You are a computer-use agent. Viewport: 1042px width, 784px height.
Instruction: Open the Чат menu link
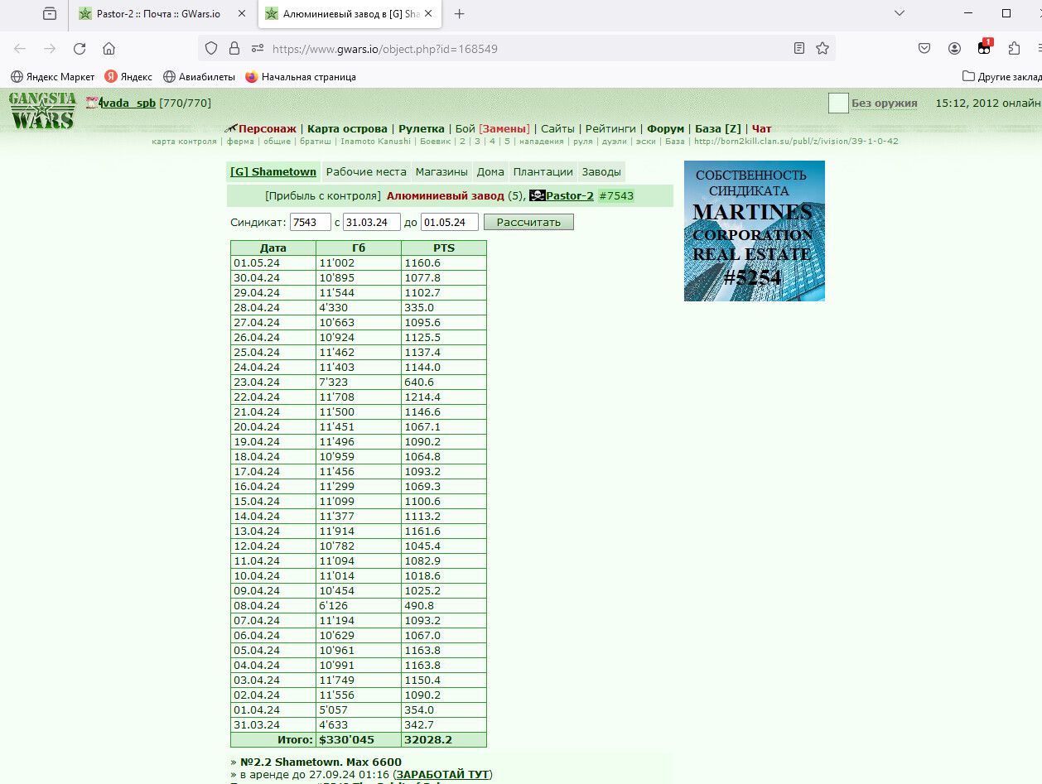(x=761, y=128)
